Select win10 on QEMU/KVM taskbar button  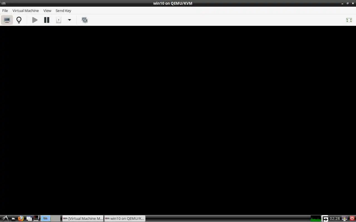[125, 218]
